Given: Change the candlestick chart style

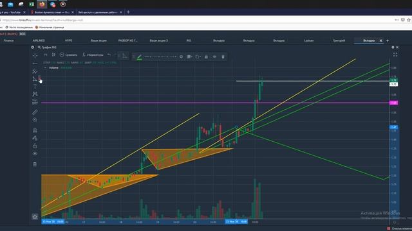Looking at the screenshot, I should 53,55.
